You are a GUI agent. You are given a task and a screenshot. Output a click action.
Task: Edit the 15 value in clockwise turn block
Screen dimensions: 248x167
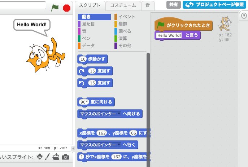92,71
